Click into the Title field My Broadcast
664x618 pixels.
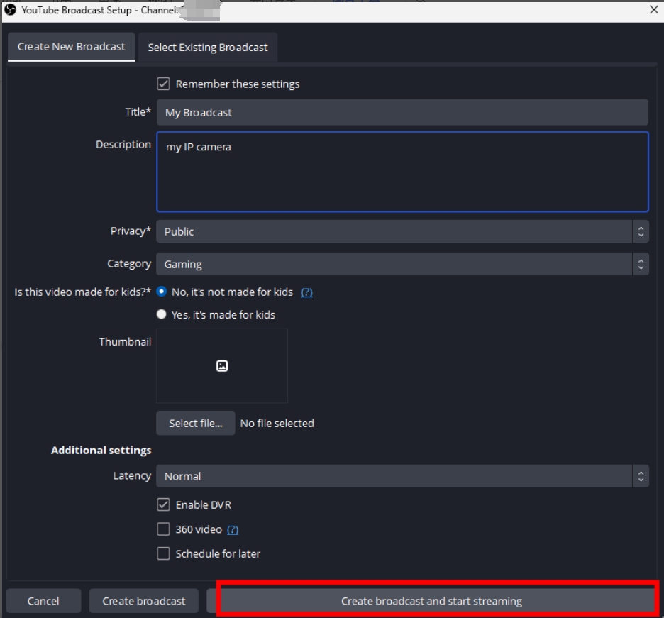(402, 112)
